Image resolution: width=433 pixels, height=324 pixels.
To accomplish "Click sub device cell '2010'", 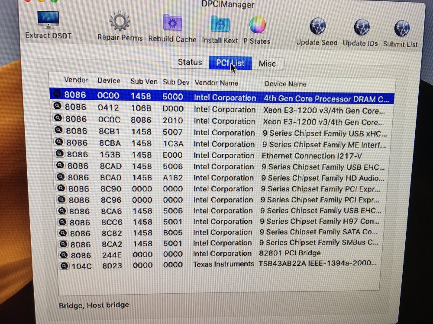I will coord(173,121).
